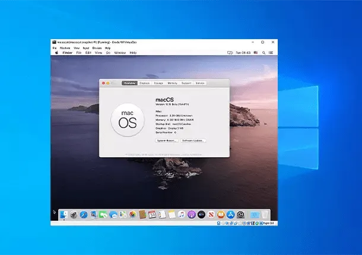Viewport: 362px width, 255px height.
Task: Open Launchpad rocket icon in dock
Action: (x=74, y=214)
